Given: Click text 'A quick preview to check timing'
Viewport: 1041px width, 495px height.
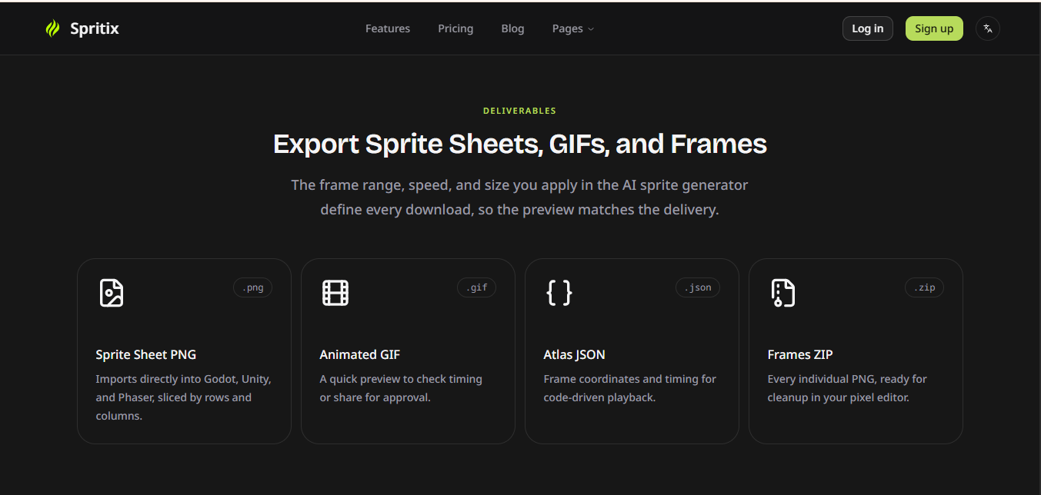Looking at the screenshot, I should coord(401,379).
